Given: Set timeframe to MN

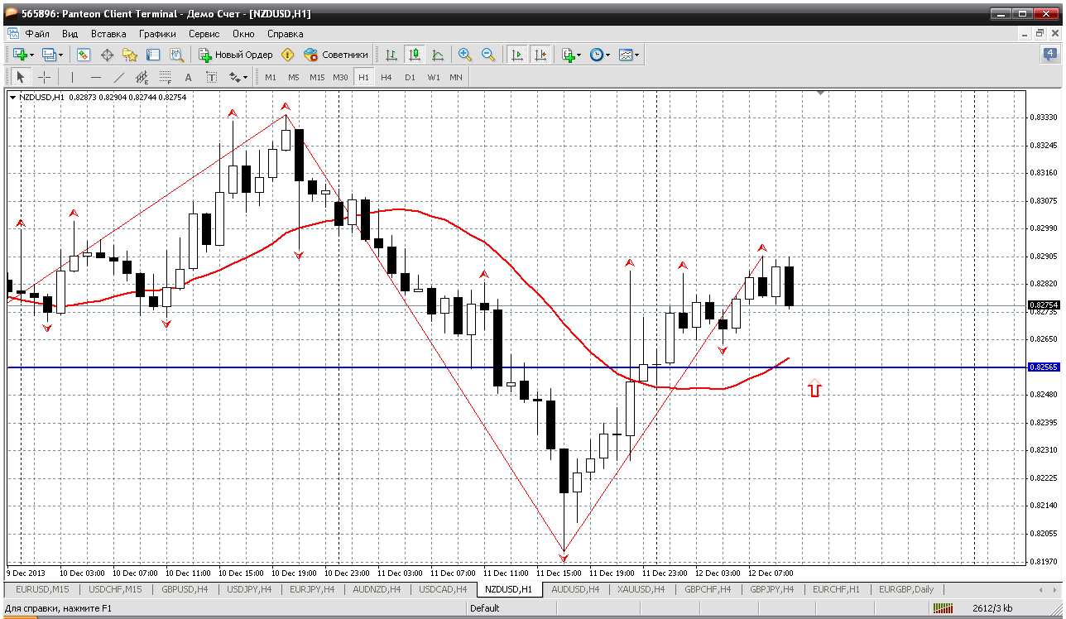Looking at the screenshot, I should pos(456,77).
